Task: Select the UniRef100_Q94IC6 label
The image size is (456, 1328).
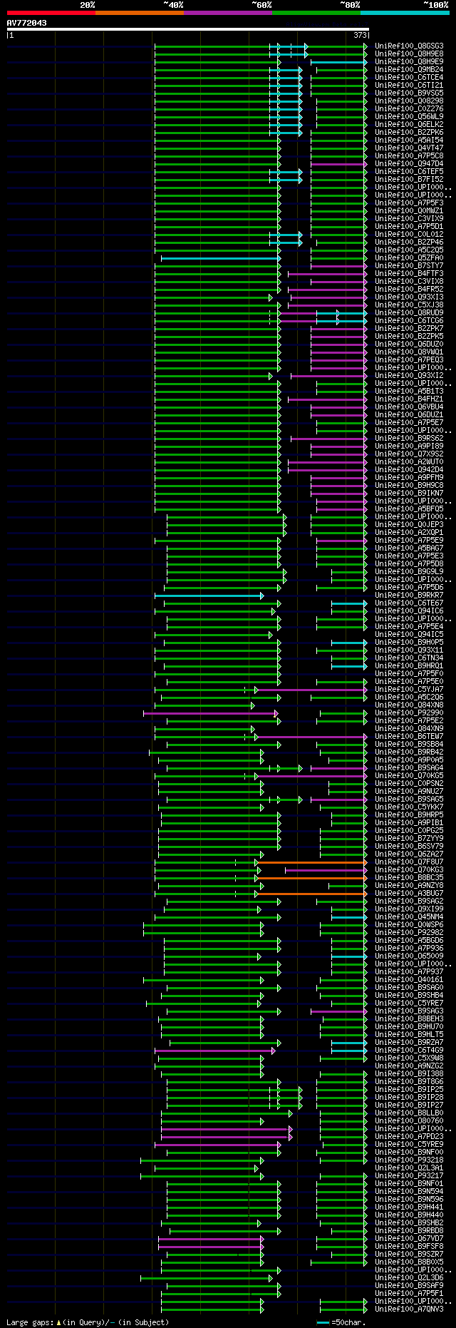Action: 409,611
